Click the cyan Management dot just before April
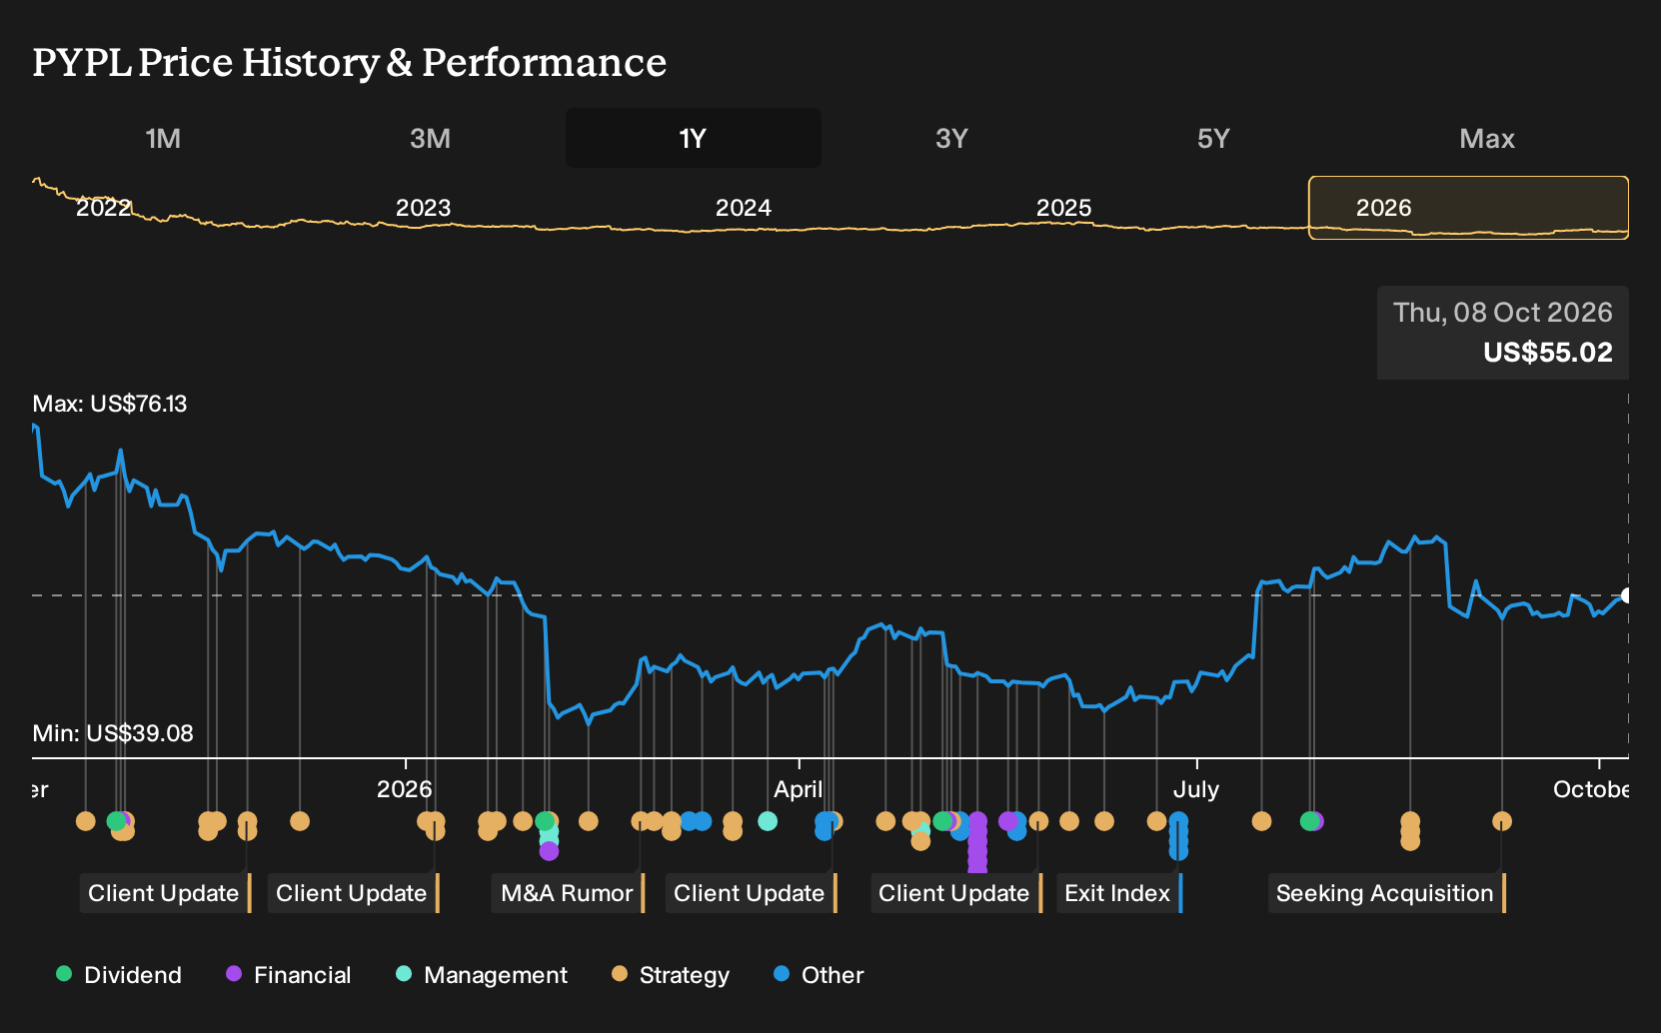The width and height of the screenshot is (1661, 1033). (768, 821)
